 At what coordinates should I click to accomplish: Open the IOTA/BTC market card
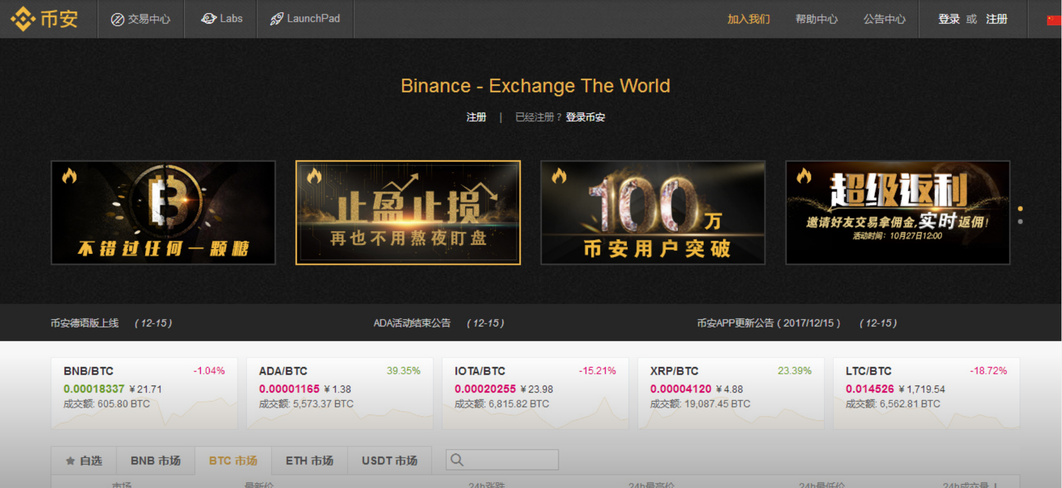535,393
